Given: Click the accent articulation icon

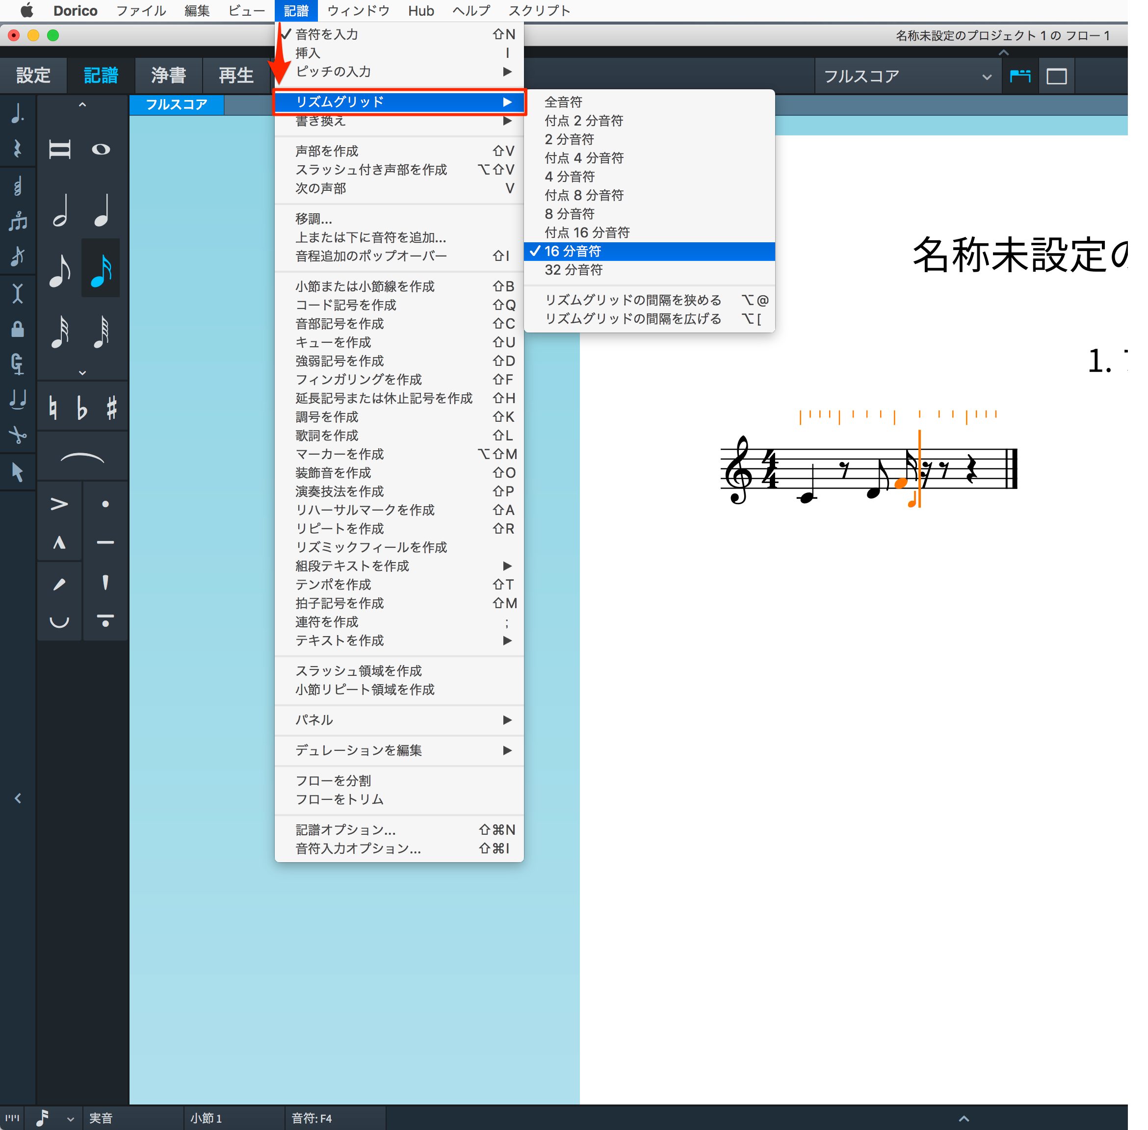Looking at the screenshot, I should [59, 505].
